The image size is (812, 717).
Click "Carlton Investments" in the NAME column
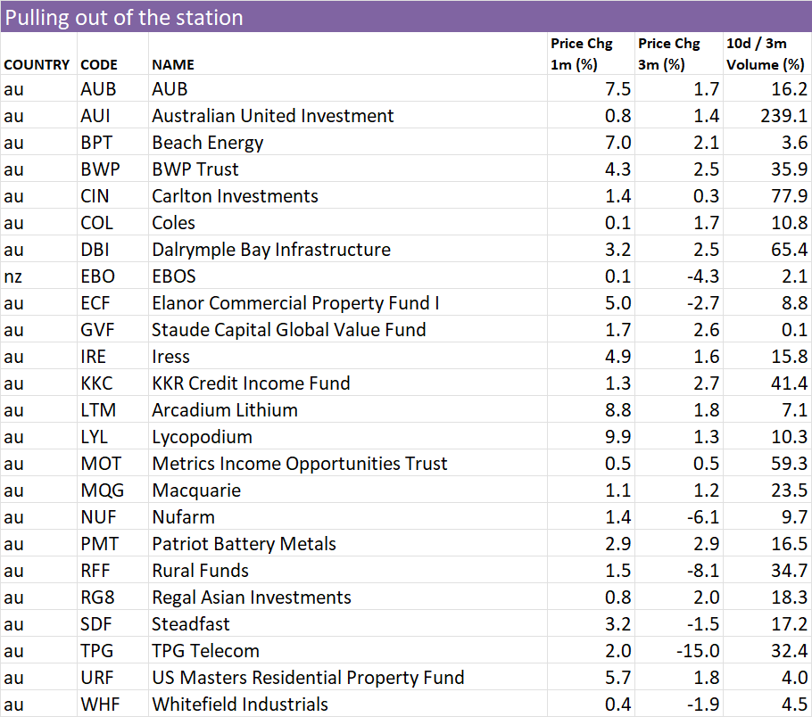[235, 196]
